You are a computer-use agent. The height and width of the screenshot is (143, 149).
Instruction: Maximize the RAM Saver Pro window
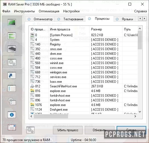tap(130, 4)
